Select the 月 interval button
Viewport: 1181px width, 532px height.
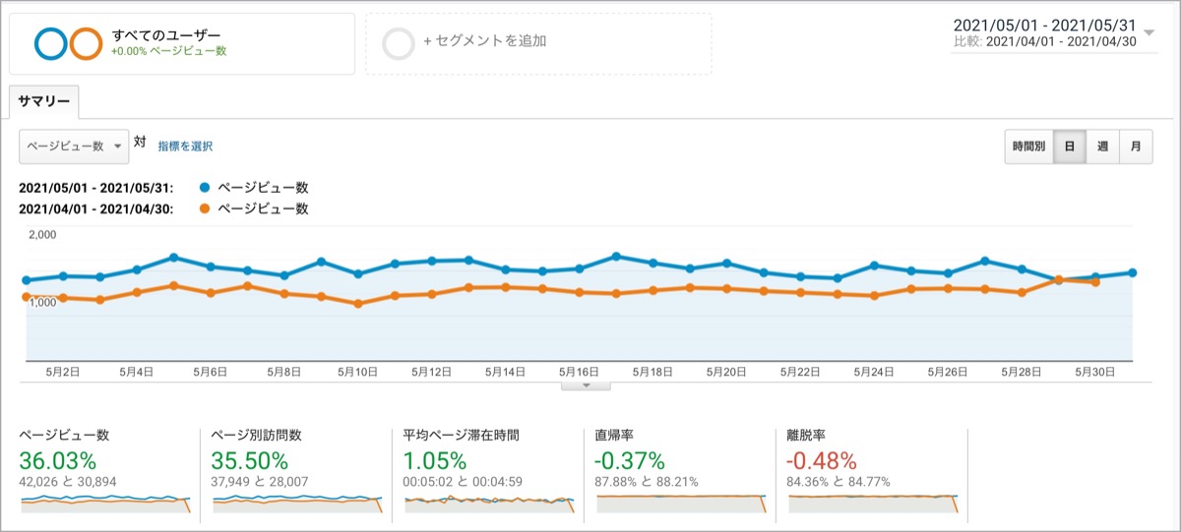(1136, 147)
